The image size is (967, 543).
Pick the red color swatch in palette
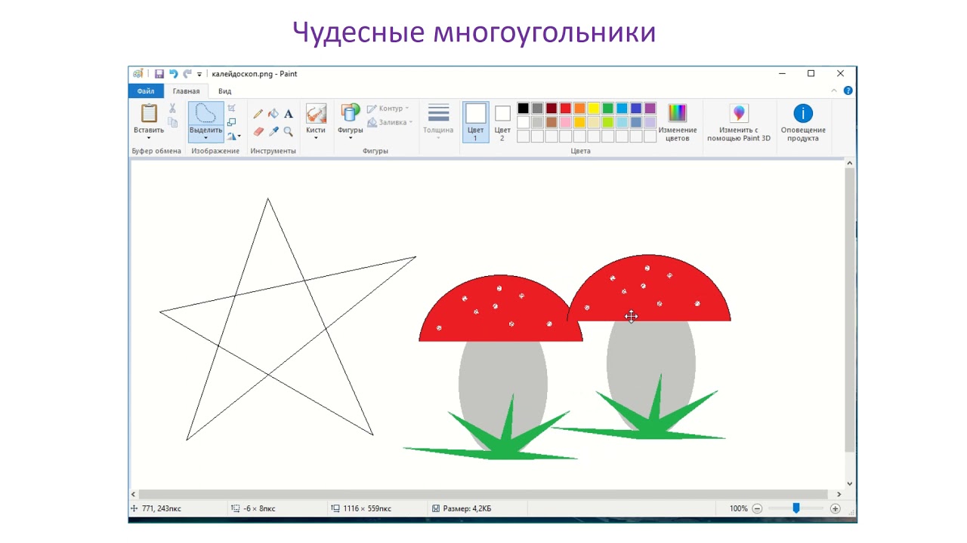point(565,109)
